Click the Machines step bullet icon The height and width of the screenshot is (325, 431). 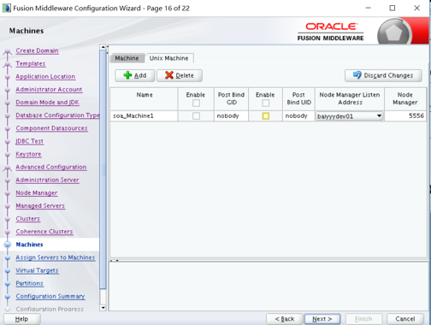coord(8,245)
